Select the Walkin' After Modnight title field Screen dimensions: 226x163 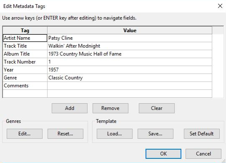pos(130,46)
